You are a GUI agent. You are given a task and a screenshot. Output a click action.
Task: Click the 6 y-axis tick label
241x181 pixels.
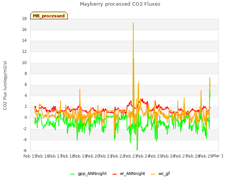click(26, 84)
